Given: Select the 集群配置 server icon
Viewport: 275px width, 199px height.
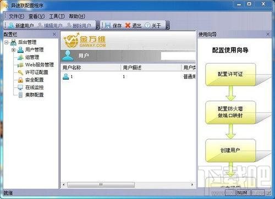Looking at the screenshot, I should [x=20, y=95].
